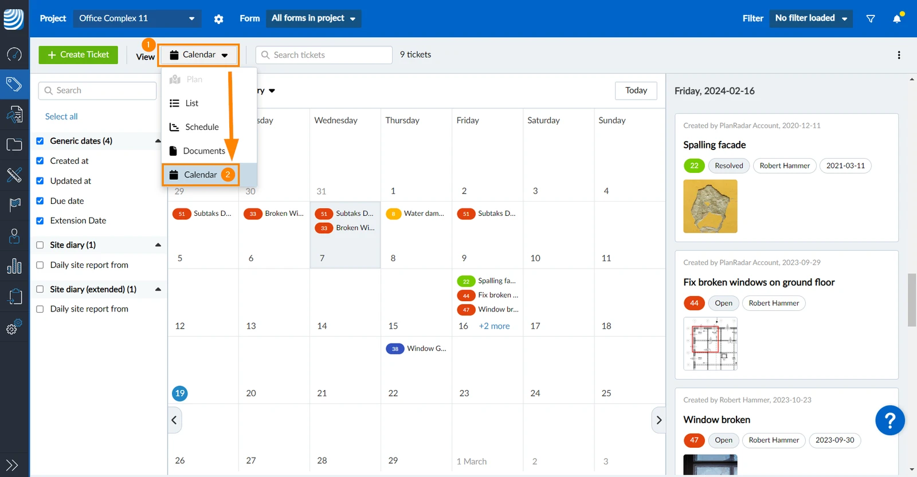Click the Create Ticket button
This screenshot has width=917, height=477.
click(79, 55)
